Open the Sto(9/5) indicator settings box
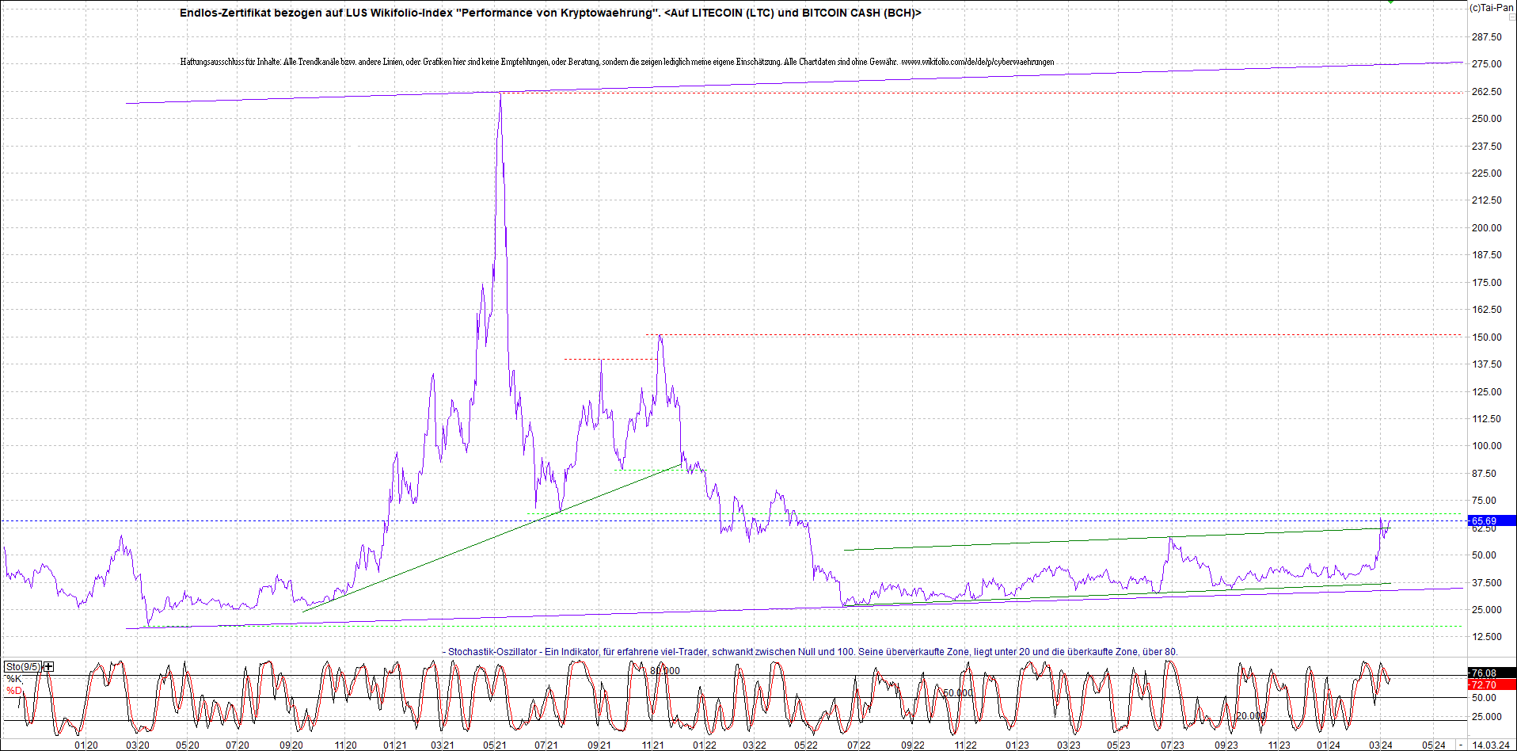The height and width of the screenshot is (751, 1517). point(22,667)
